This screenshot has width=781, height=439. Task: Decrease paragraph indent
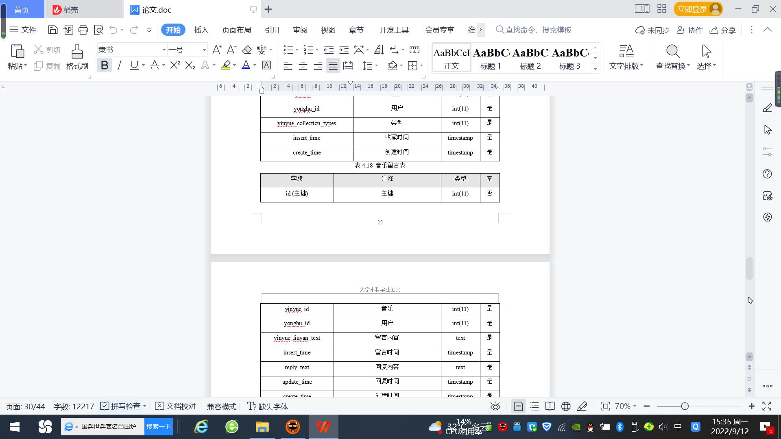[x=329, y=50]
